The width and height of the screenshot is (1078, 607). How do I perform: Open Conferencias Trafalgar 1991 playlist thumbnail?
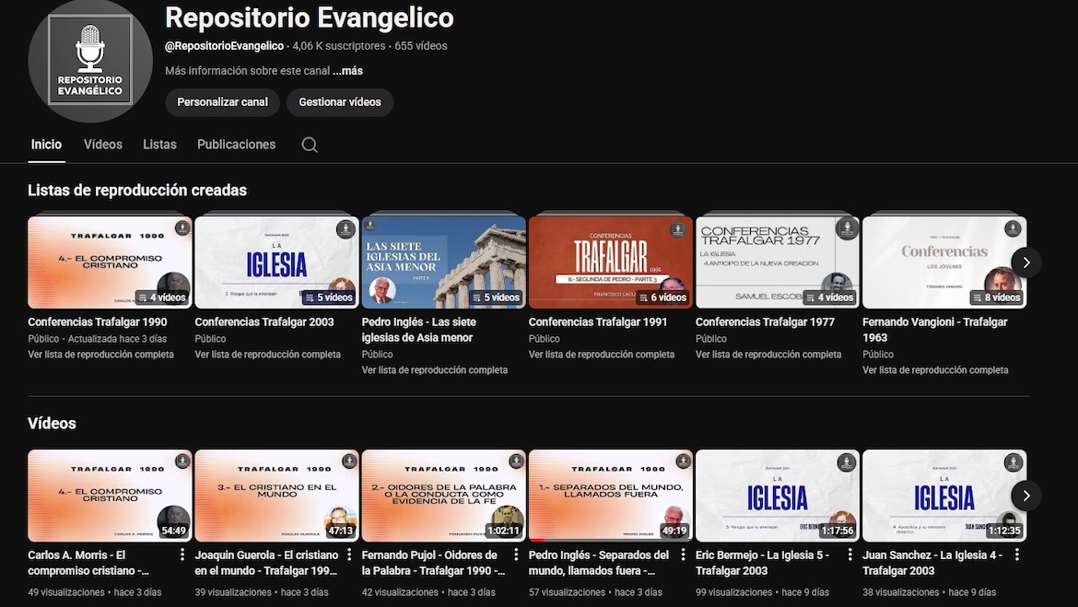pyautogui.click(x=610, y=263)
